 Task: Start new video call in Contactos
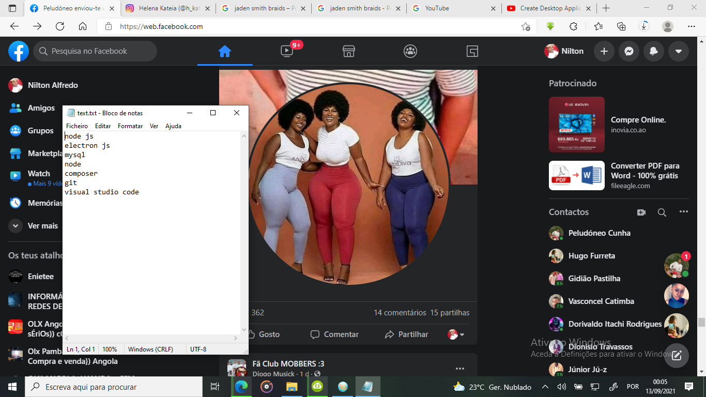click(x=641, y=212)
